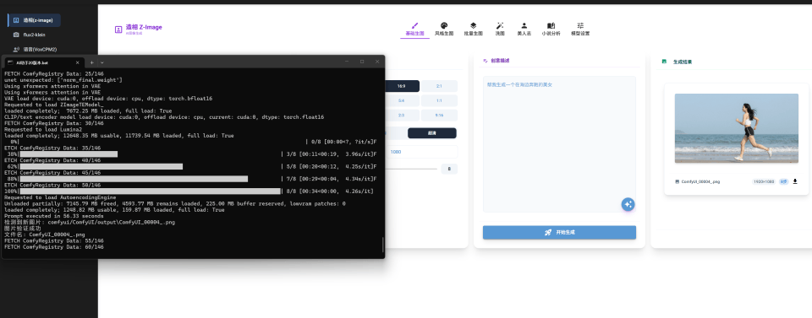The image size is (812, 318).
Task: Switch to the 风格生图 palette tab
Action: click(x=444, y=29)
